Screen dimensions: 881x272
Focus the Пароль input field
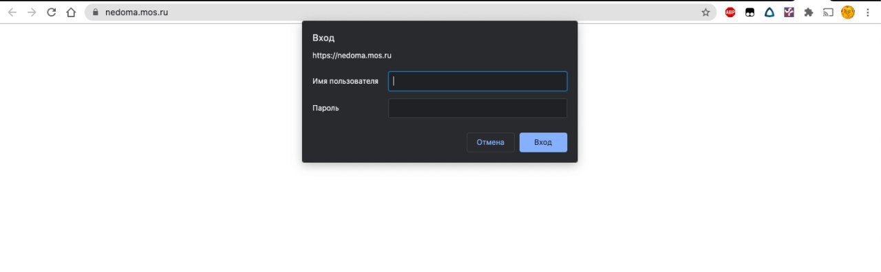478,108
